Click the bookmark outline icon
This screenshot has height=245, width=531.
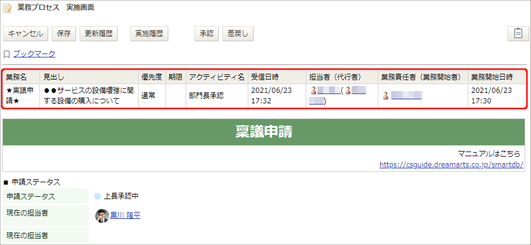[x=6, y=54]
